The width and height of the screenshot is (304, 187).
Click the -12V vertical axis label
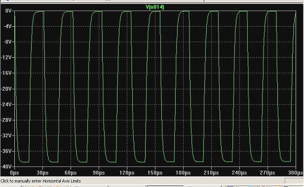tap(6, 57)
